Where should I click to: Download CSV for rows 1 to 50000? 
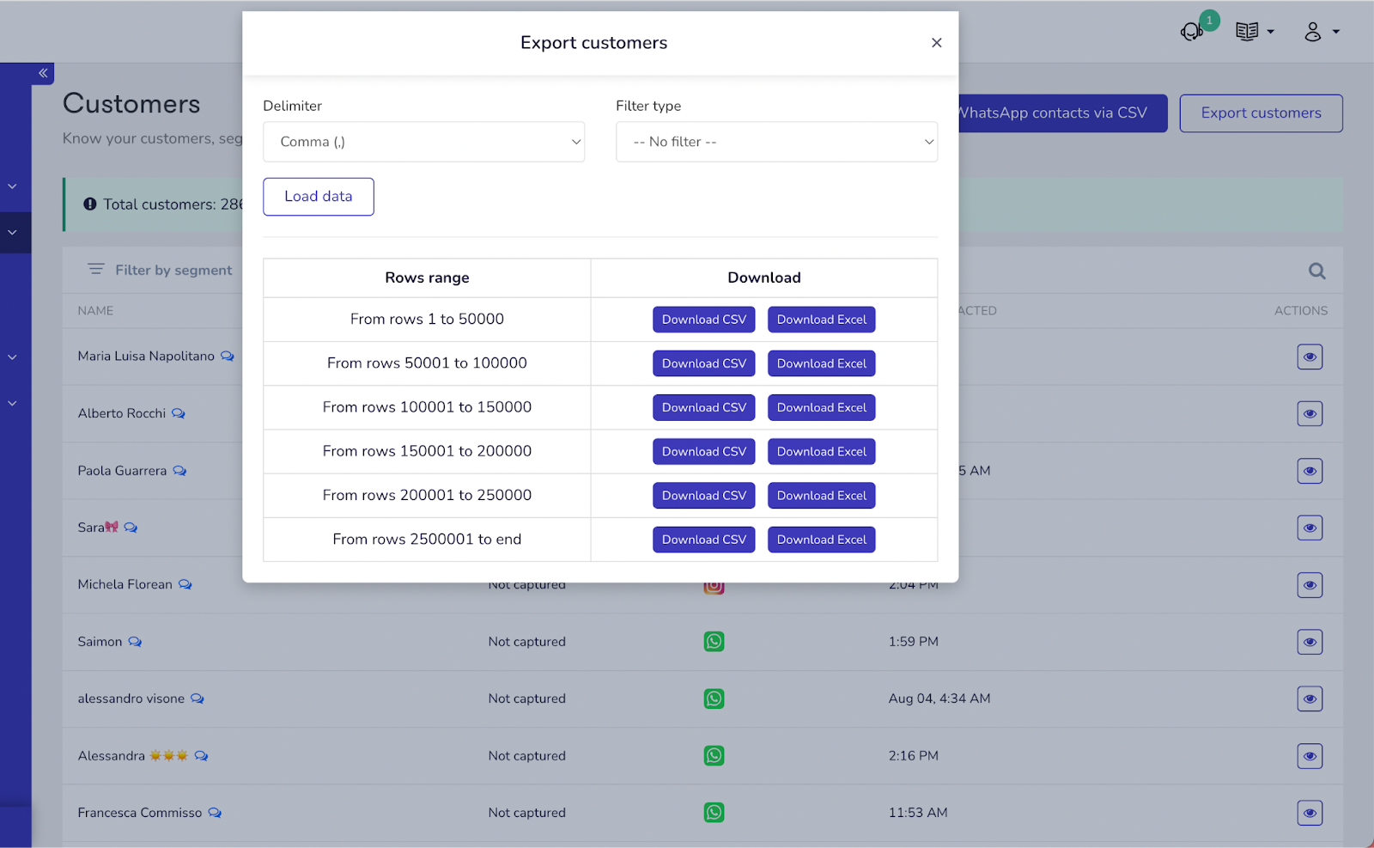point(703,320)
